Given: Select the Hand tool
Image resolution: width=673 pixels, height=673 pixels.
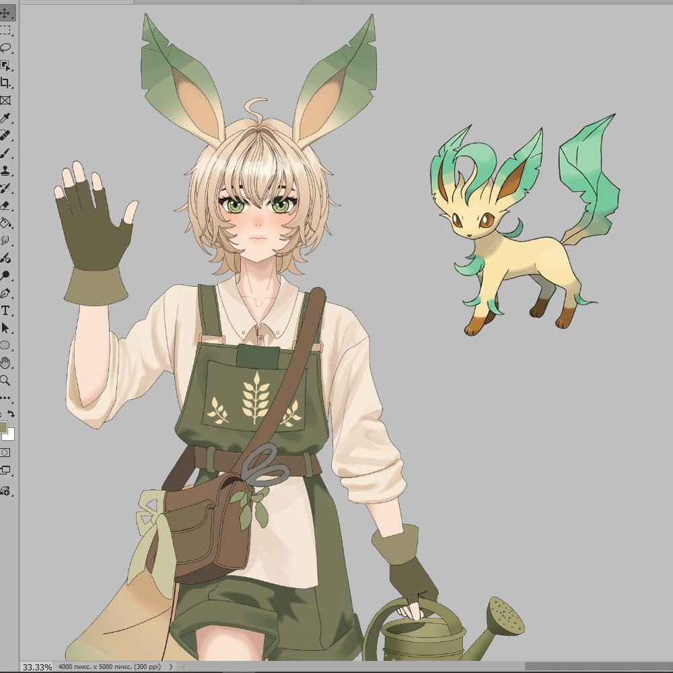Looking at the screenshot, I should coord(5,363).
